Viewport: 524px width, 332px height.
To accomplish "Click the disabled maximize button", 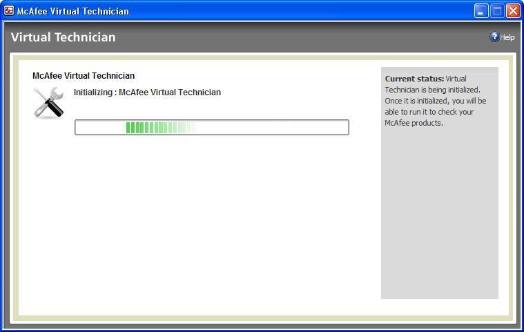I will click(x=497, y=11).
